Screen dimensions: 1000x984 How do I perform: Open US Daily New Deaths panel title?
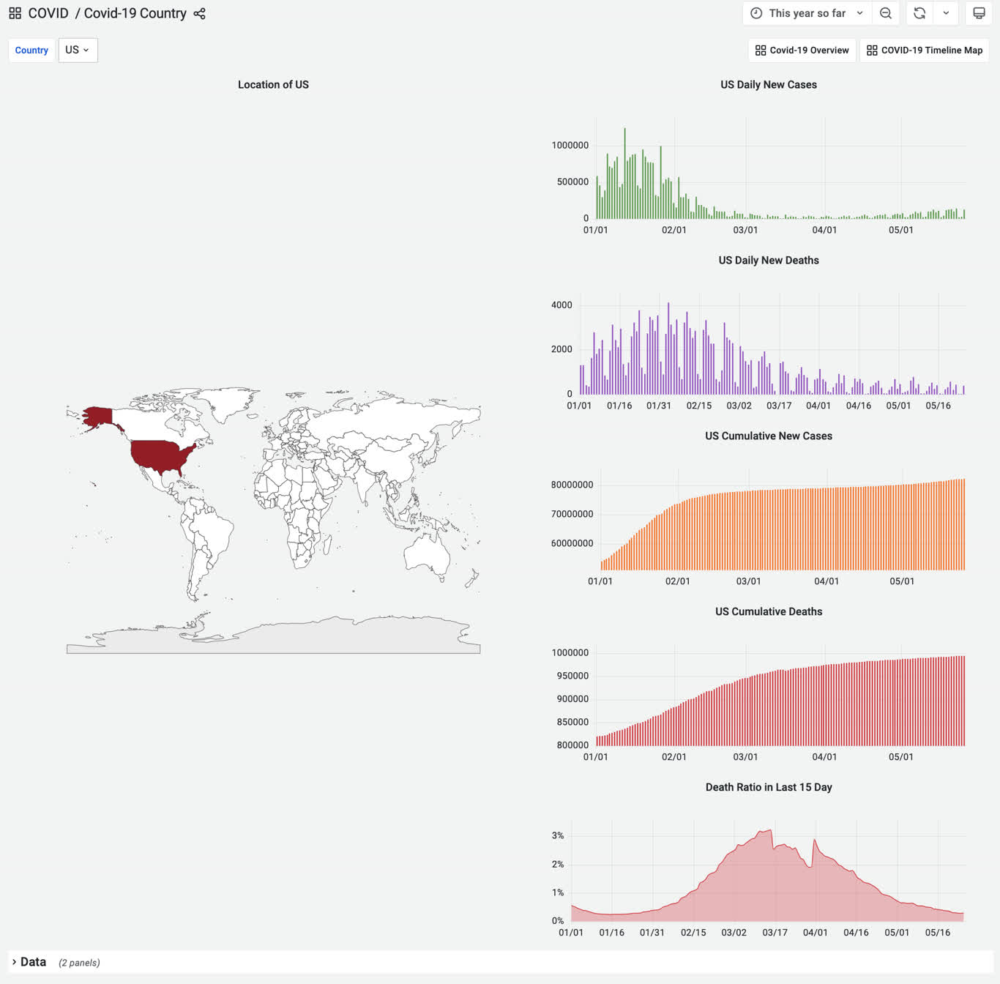tap(769, 261)
